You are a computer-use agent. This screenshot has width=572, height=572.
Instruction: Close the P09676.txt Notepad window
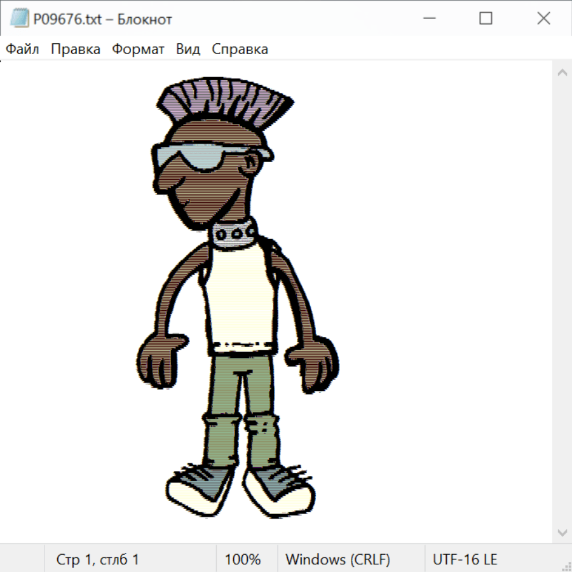tap(543, 19)
